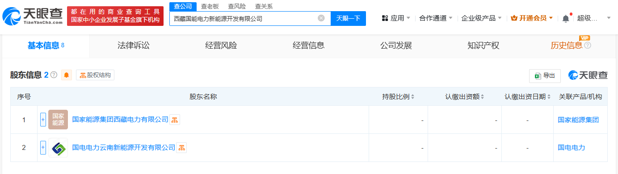
Task: Click the orange alert bell beside 股东信息
Action: click(x=67, y=75)
